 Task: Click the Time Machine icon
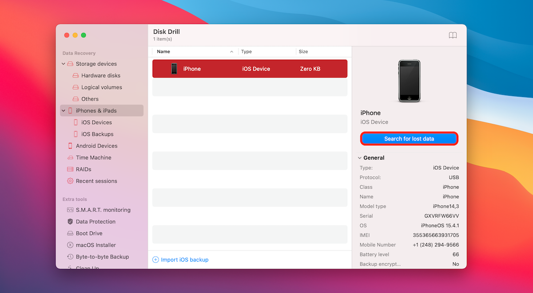[x=70, y=157]
